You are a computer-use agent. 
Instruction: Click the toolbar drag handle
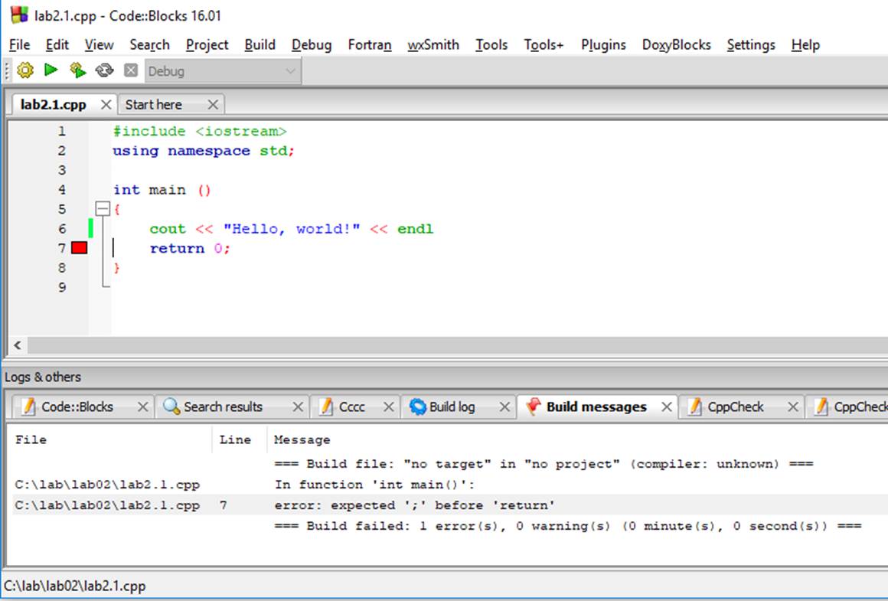click(8, 70)
